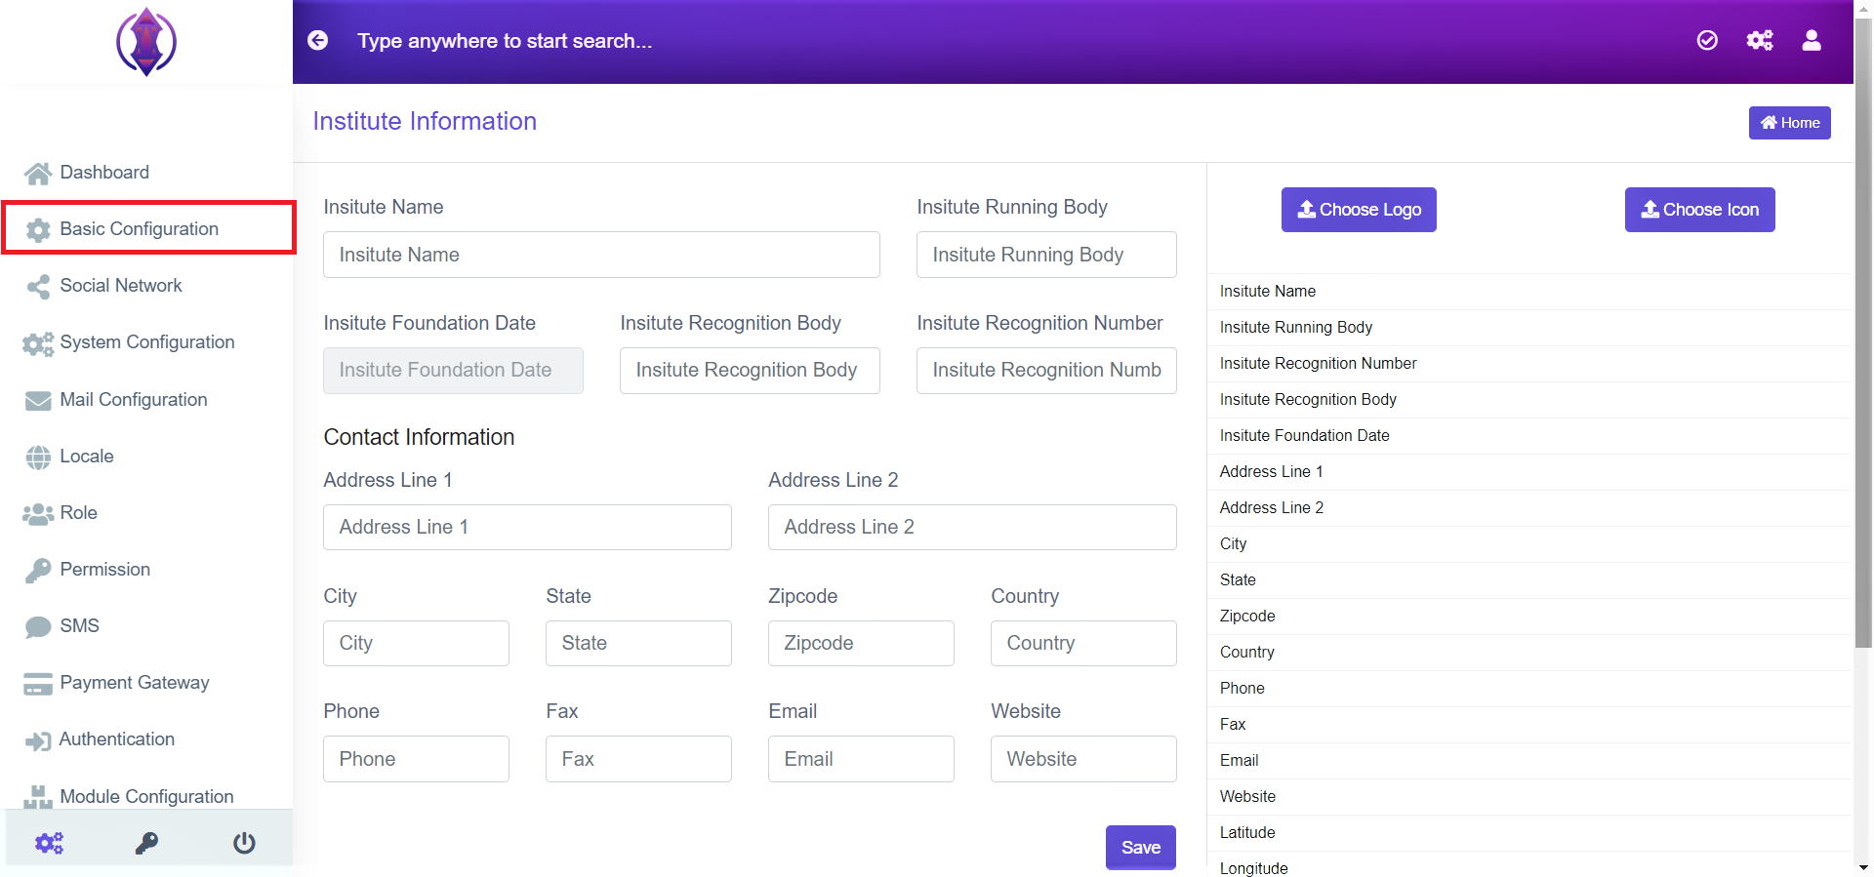The image size is (1874, 877).
Task: Click the power icon in sidebar footer
Action: click(244, 843)
